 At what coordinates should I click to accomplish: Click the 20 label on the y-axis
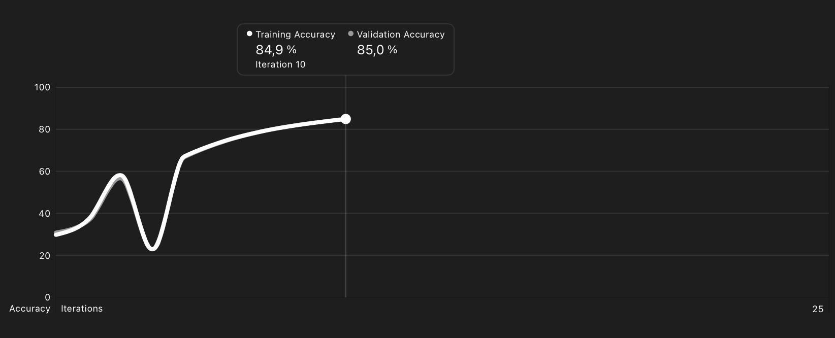[x=45, y=256]
